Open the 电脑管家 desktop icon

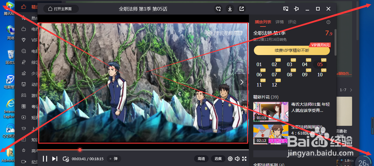tap(10, 82)
